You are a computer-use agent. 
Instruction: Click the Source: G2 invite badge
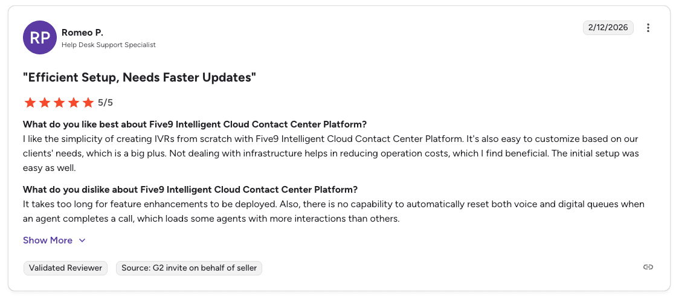tap(189, 268)
